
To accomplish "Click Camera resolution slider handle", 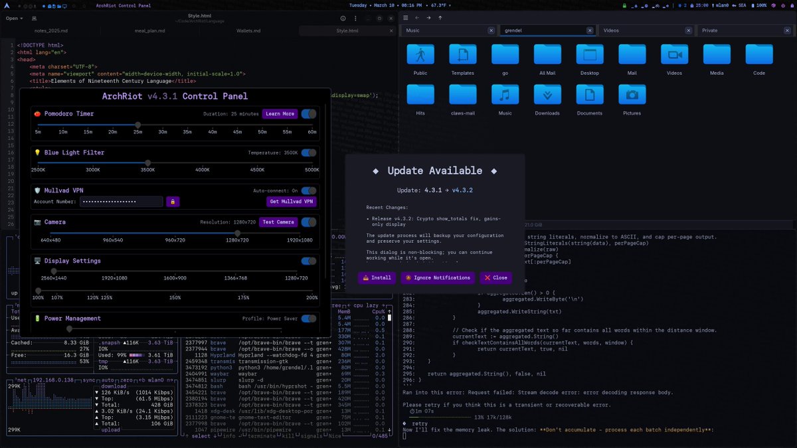I will (x=238, y=233).
